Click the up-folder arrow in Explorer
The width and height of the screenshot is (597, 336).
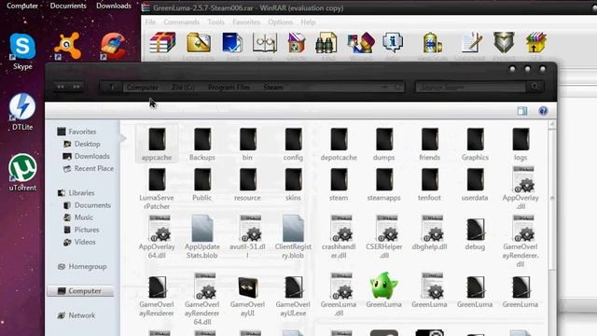click(x=112, y=87)
